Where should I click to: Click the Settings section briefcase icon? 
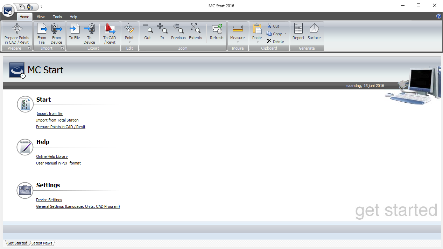[x=25, y=190]
